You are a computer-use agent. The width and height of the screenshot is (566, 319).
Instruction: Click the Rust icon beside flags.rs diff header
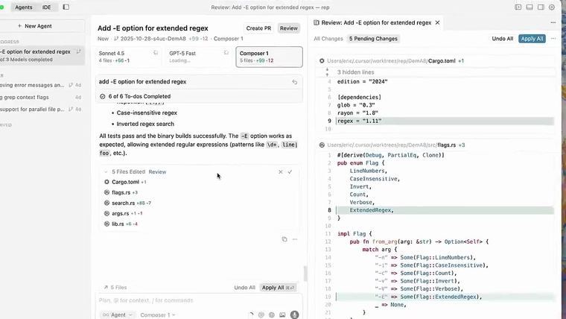322,145
